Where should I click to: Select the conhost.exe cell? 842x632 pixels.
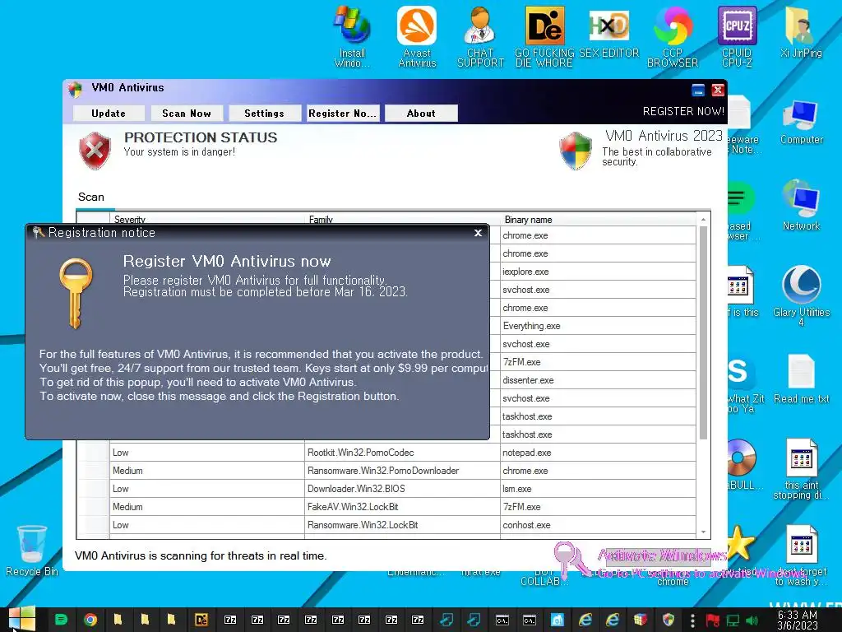click(598, 525)
